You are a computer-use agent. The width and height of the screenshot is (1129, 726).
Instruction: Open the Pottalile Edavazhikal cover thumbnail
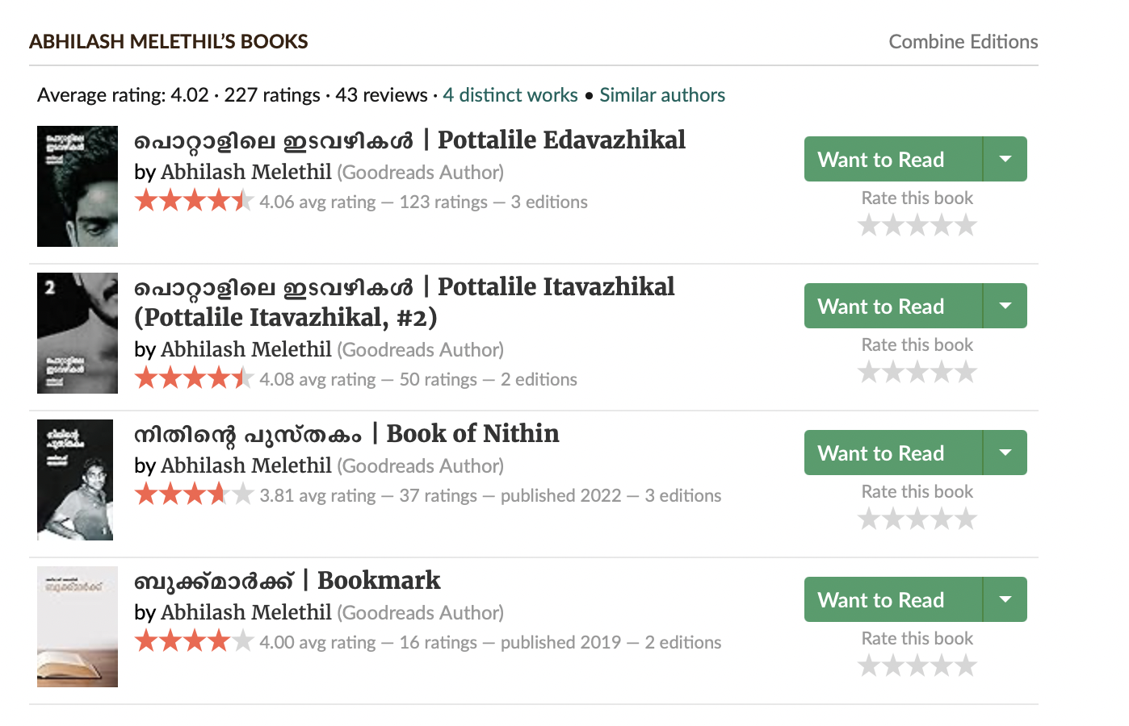coord(78,186)
